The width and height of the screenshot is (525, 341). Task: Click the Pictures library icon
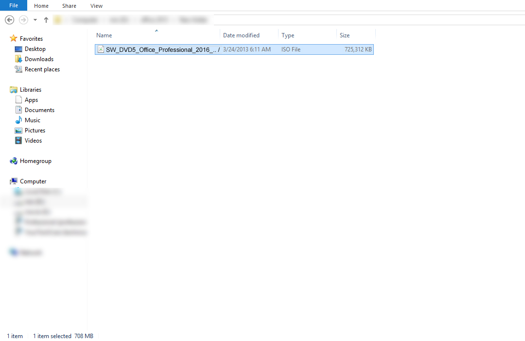18,130
